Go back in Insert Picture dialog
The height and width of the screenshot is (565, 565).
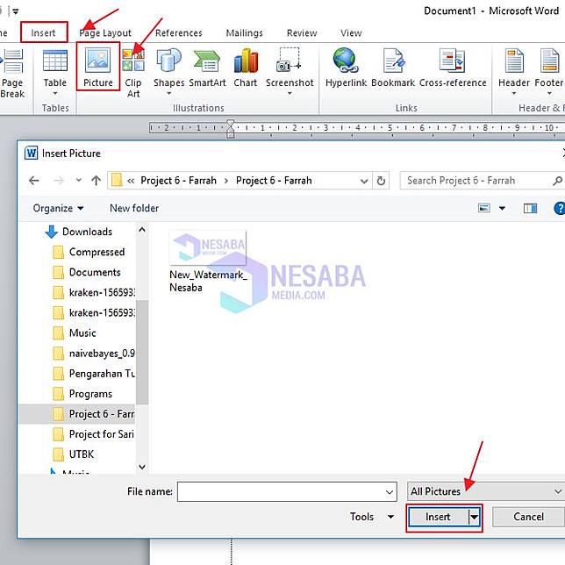[34, 180]
